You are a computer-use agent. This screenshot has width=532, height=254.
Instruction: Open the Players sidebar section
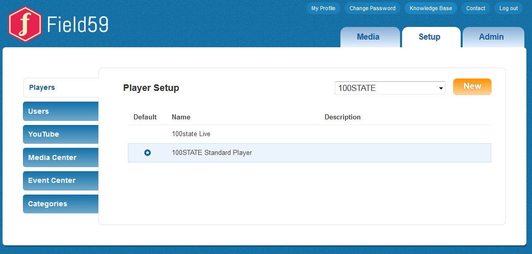pyautogui.click(x=61, y=87)
